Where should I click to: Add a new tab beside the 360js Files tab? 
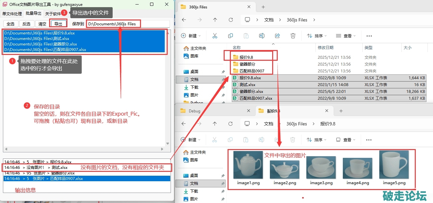[263, 7]
